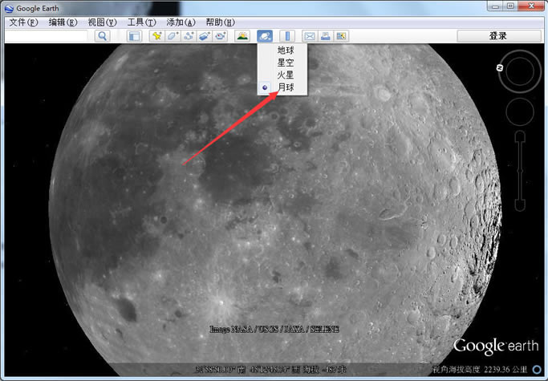
Task: Click the 登录 sign-in button
Action: point(497,36)
